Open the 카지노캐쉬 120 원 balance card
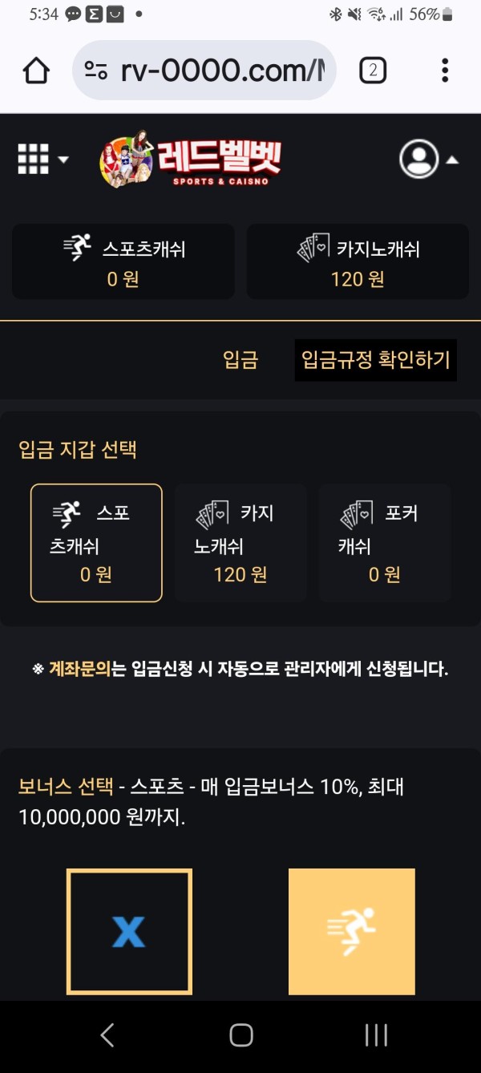This screenshot has height=1073, width=481. point(358,261)
